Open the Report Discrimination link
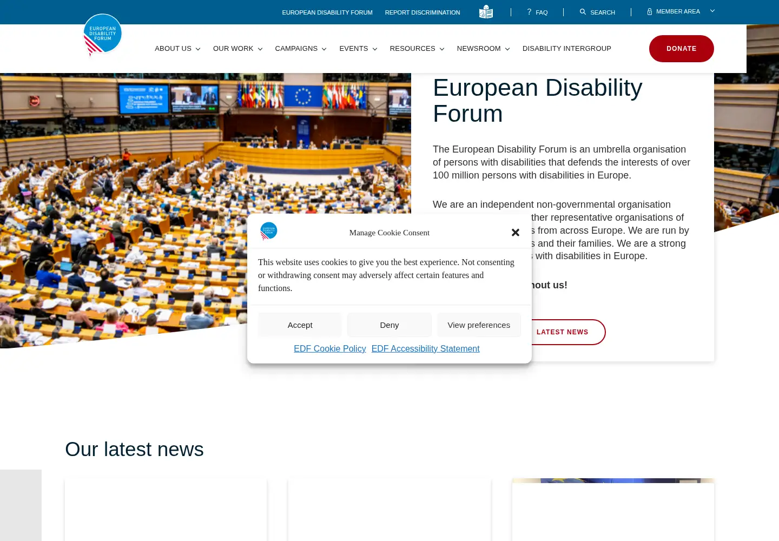 [422, 12]
